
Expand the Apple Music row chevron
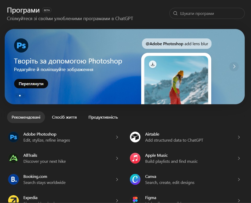(x=239, y=158)
